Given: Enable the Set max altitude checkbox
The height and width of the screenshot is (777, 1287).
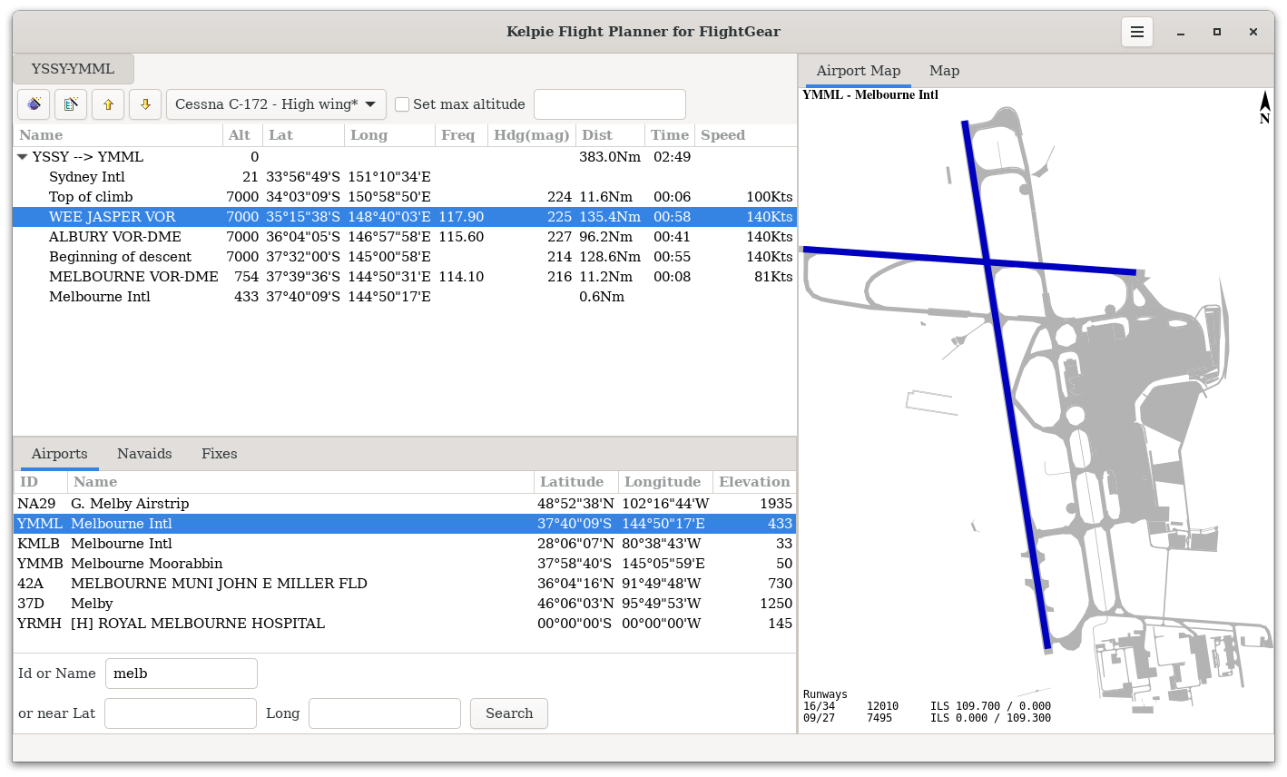Looking at the screenshot, I should click(x=402, y=104).
